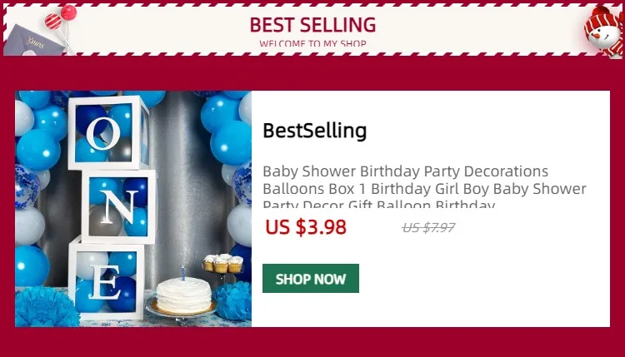Click the US $3.98 sale price
This screenshot has height=357, width=625.
tap(306, 227)
